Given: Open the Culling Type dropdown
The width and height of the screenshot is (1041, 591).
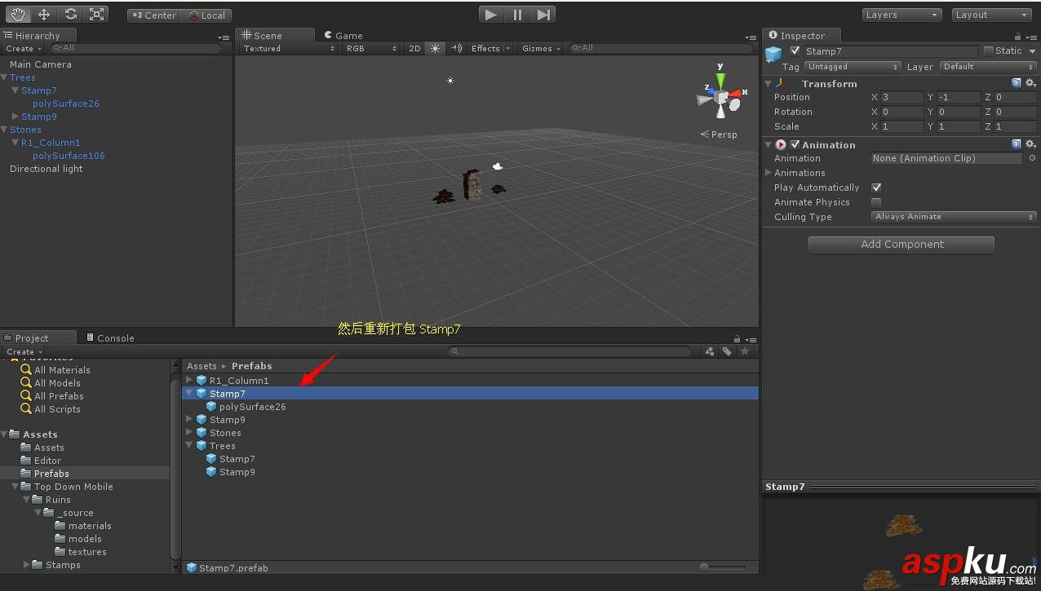Looking at the screenshot, I should (954, 217).
